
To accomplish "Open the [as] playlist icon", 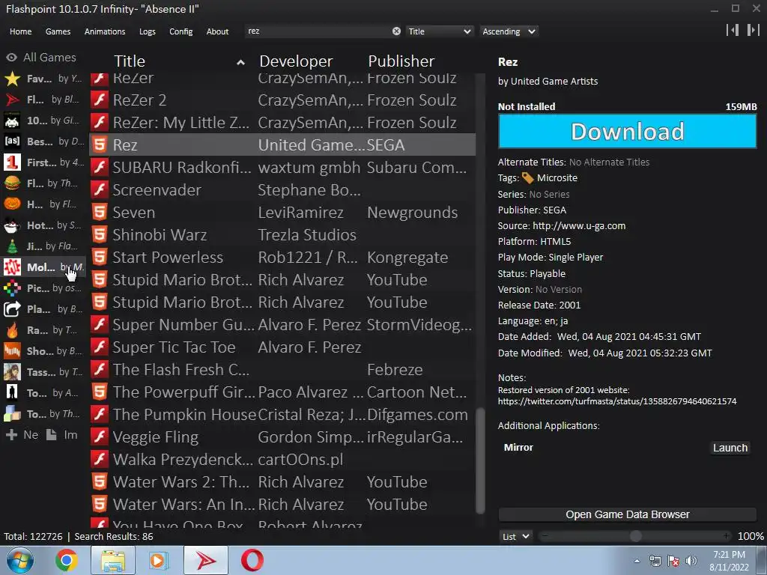I will tap(12, 142).
